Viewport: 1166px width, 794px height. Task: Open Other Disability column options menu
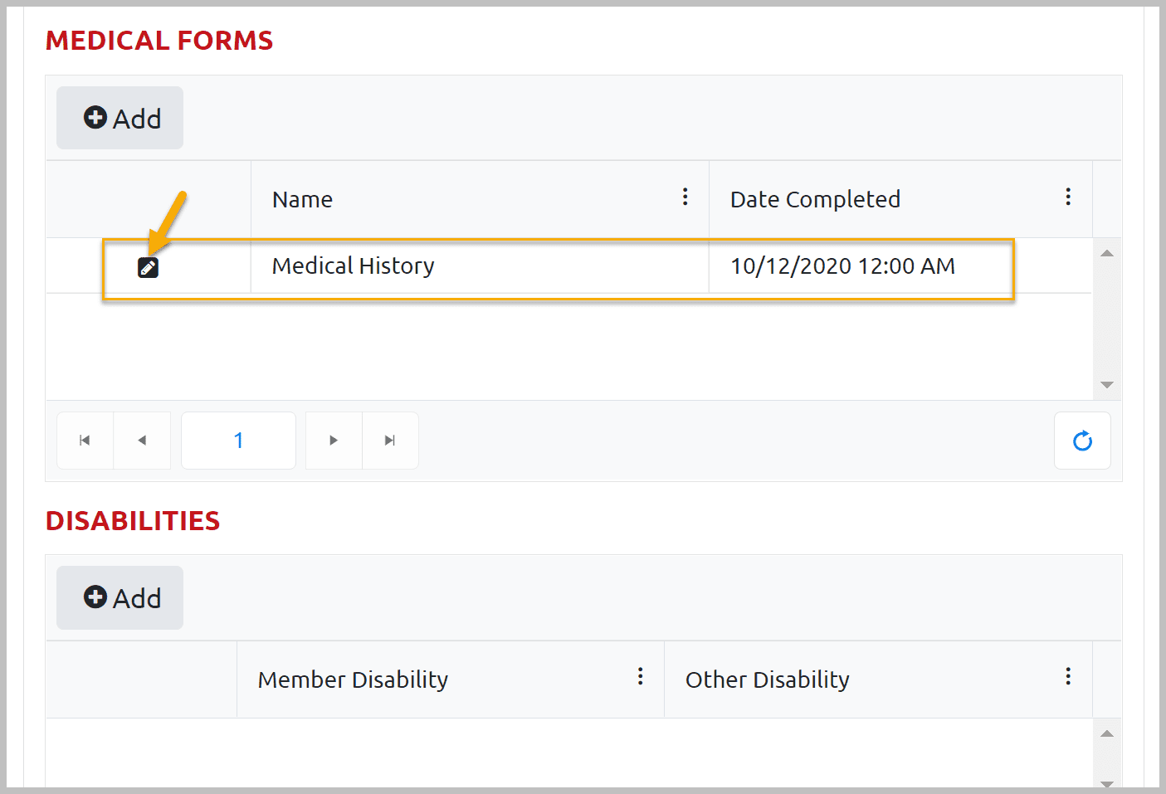point(1068,676)
